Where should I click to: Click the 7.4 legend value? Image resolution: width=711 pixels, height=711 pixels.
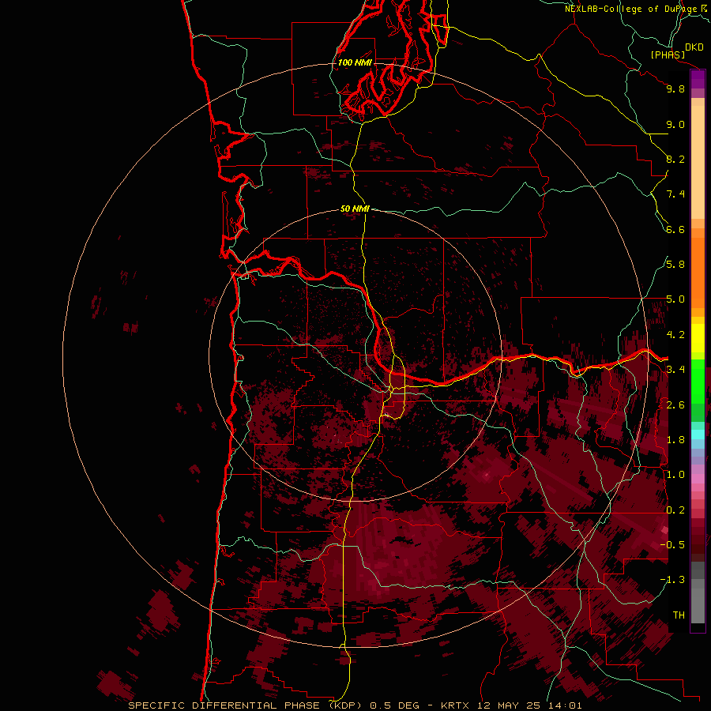pyautogui.click(x=675, y=194)
